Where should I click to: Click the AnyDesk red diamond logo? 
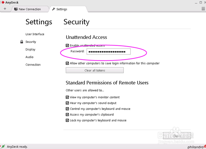[3, 2]
